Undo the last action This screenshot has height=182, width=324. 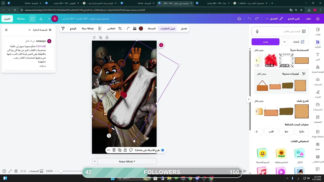250,19
